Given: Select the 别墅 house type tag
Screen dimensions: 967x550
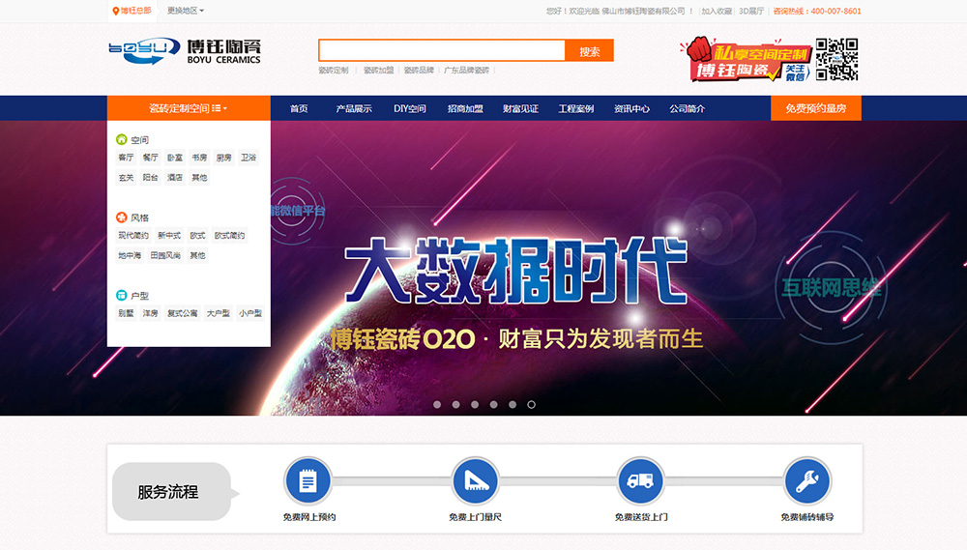Looking at the screenshot, I should (126, 313).
